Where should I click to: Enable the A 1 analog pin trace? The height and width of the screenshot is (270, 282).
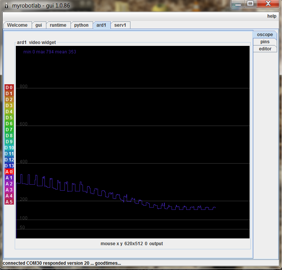coord(9,177)
